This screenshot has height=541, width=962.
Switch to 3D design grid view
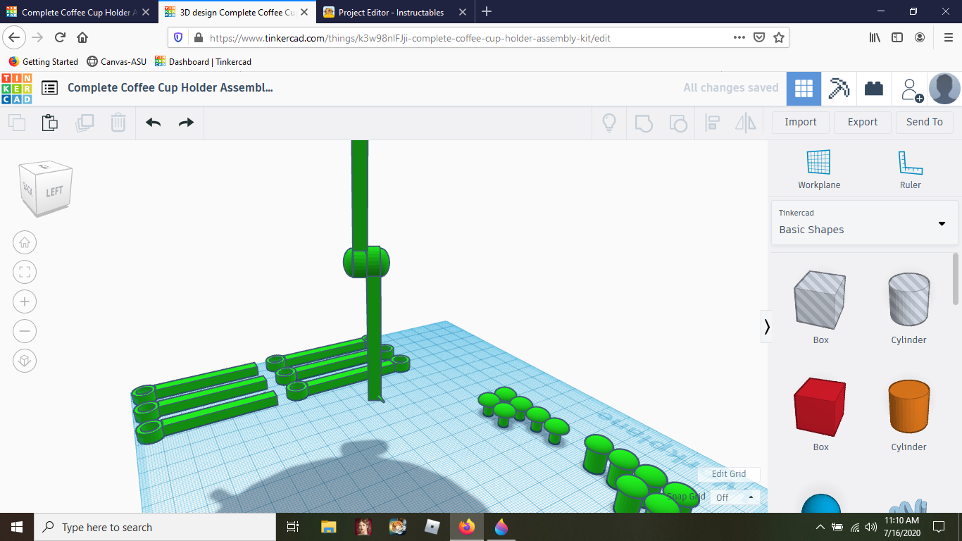(x=804, y=89)
